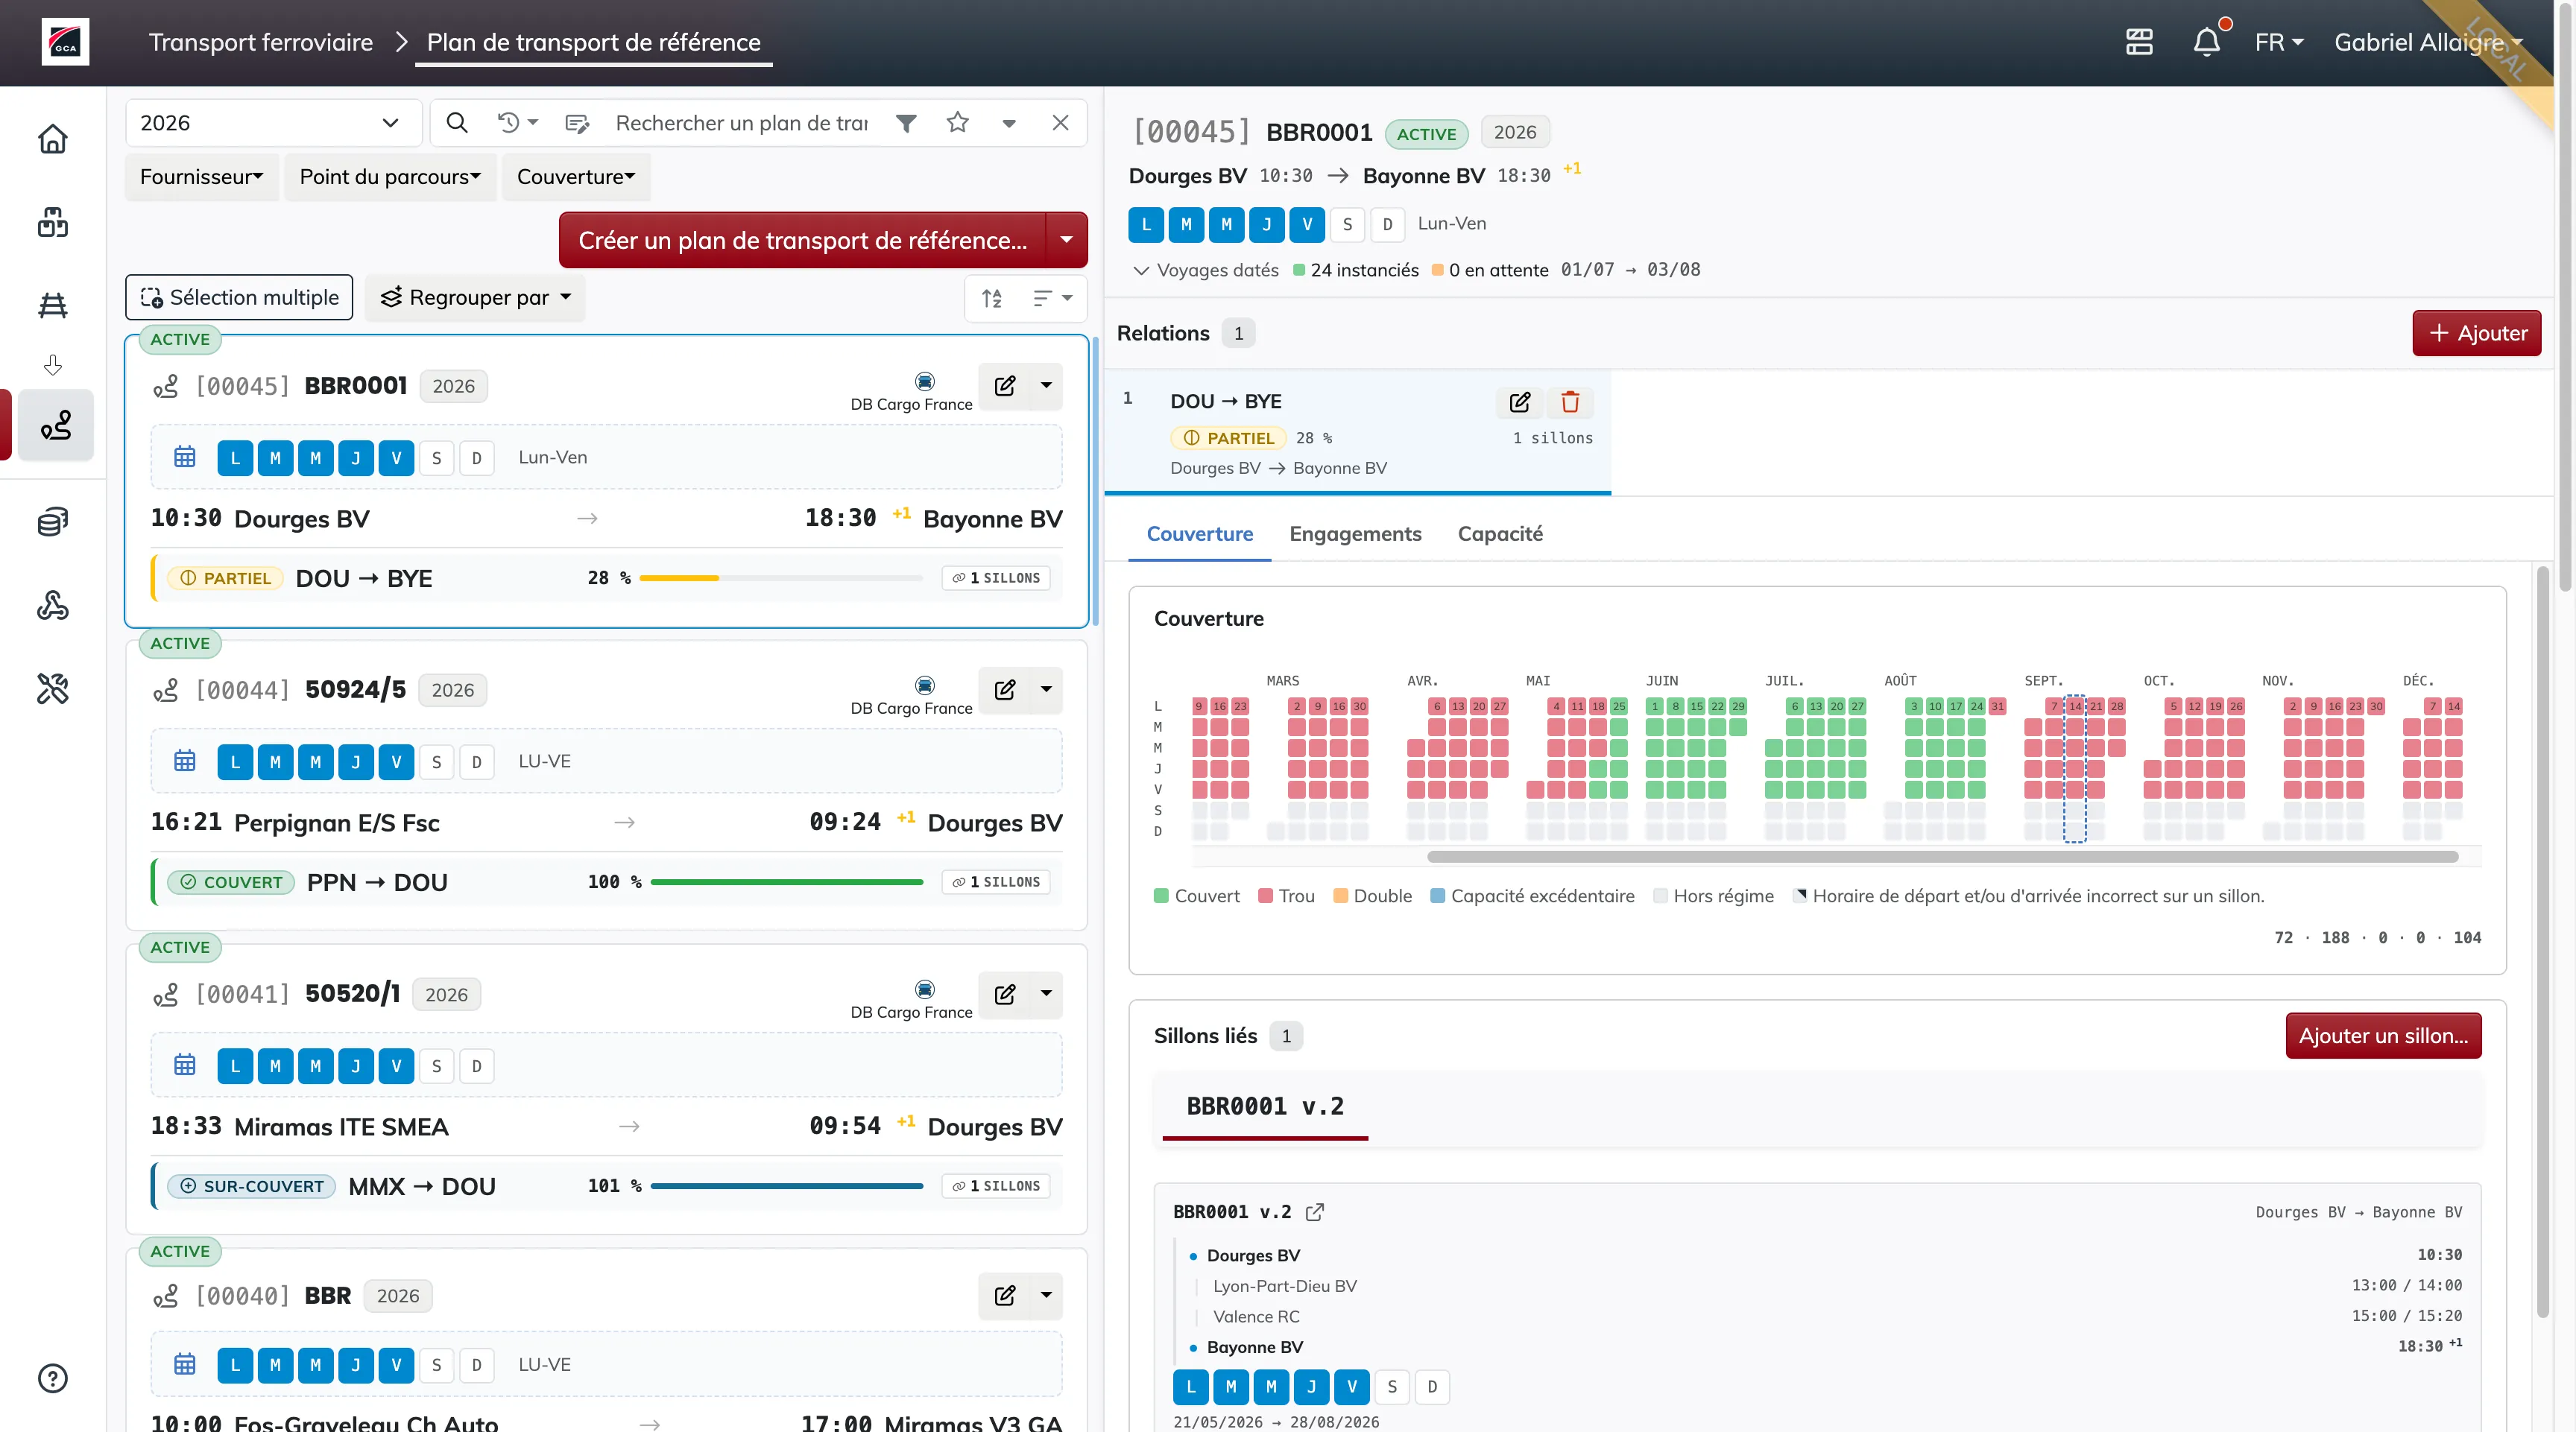The image size is (2576, 1432).
Task: Click the PPN → DOU 100% coverage bar
Action: (787, 882)
